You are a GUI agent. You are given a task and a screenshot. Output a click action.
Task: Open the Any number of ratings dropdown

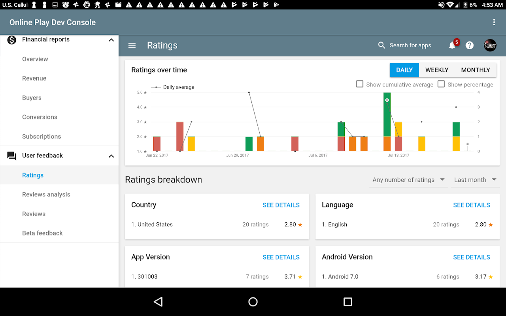click(408, 180)
